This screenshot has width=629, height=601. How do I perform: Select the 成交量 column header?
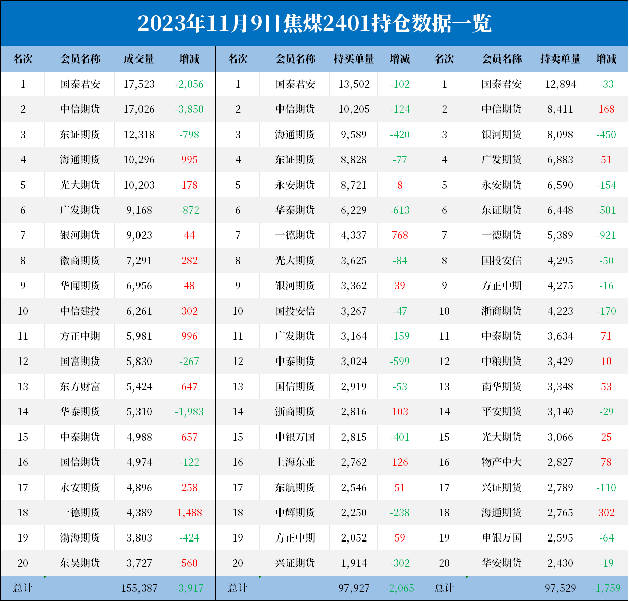(139, 59)
